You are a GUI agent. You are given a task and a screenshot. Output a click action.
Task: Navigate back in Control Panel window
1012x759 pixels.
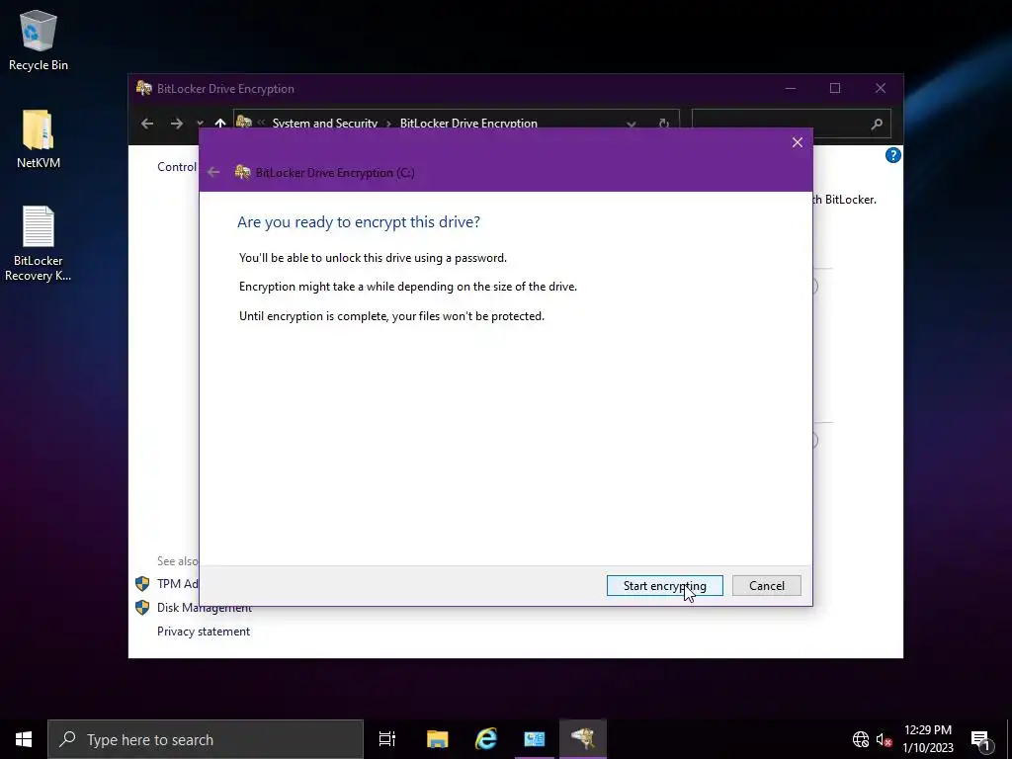coord(147,124)
